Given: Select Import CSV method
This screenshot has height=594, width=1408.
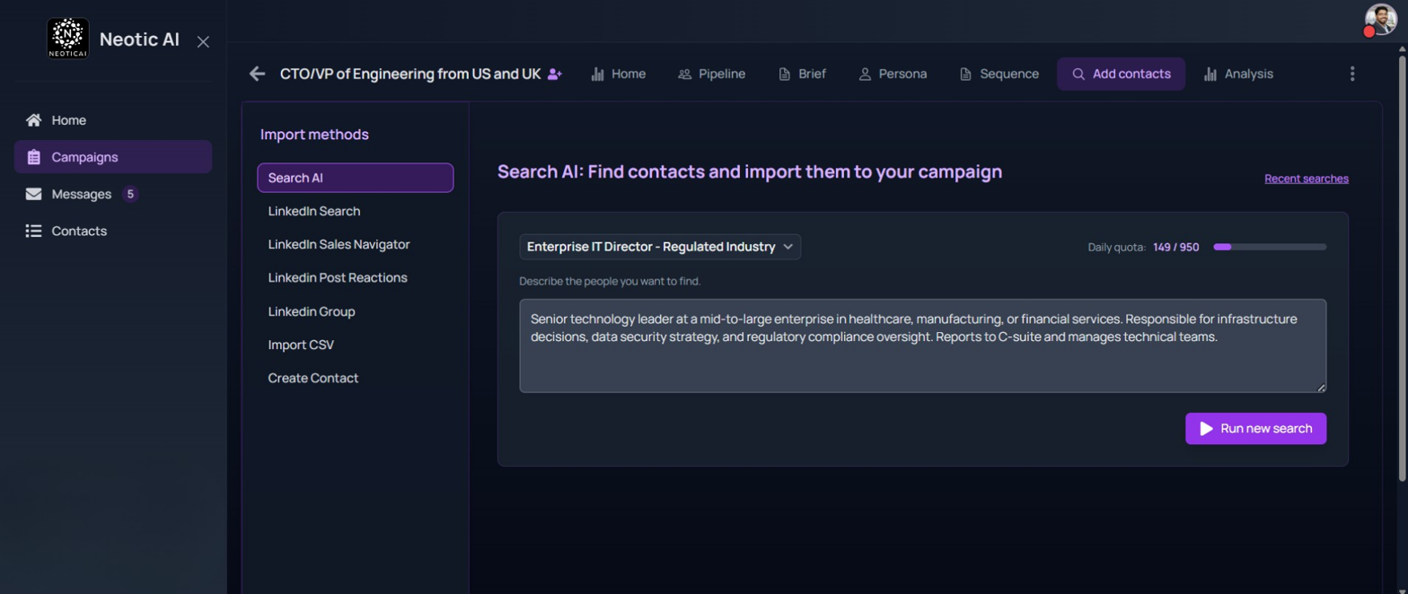Looking at the screenshot, I should pos(355,345).
